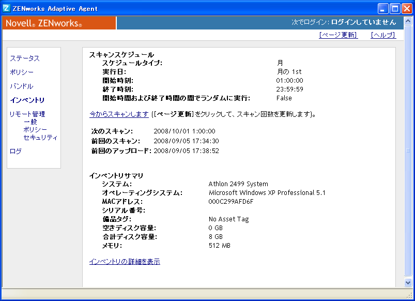Close the ZENworks Adaptive Agent window

click(407, 8)
